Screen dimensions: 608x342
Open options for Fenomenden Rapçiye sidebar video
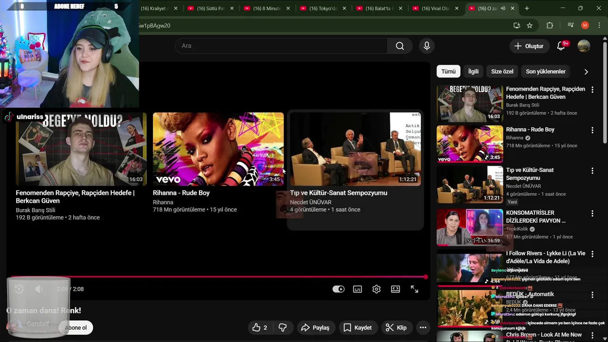[592, 89]
